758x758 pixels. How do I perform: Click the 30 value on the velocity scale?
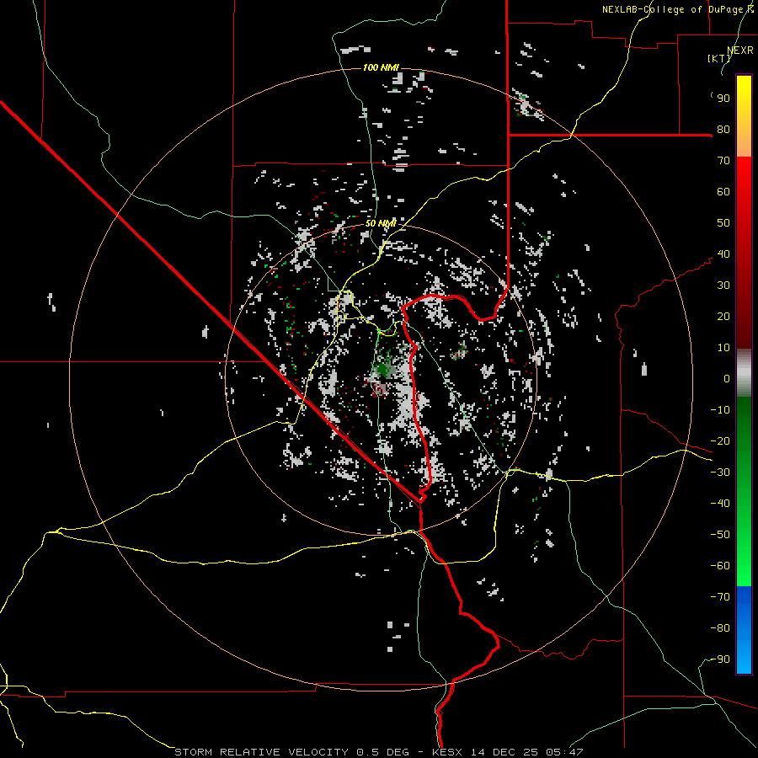click(723, 286)
